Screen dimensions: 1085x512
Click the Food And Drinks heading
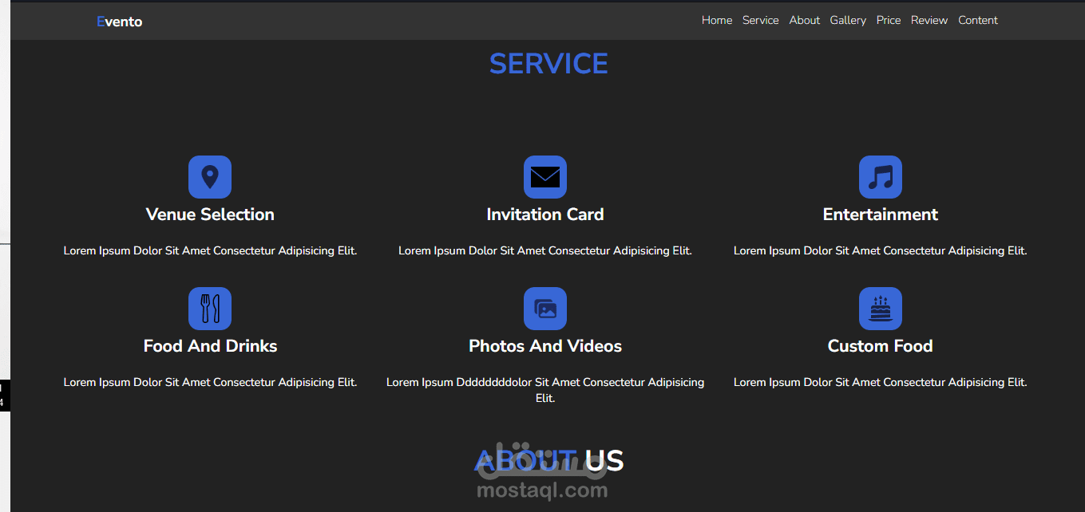point(210,346)
